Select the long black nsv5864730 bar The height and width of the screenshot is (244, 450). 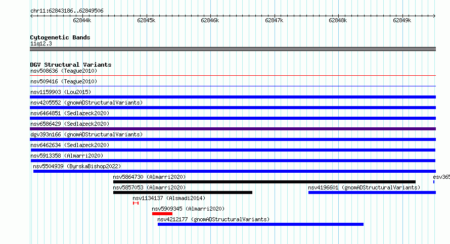pos(264,182)
